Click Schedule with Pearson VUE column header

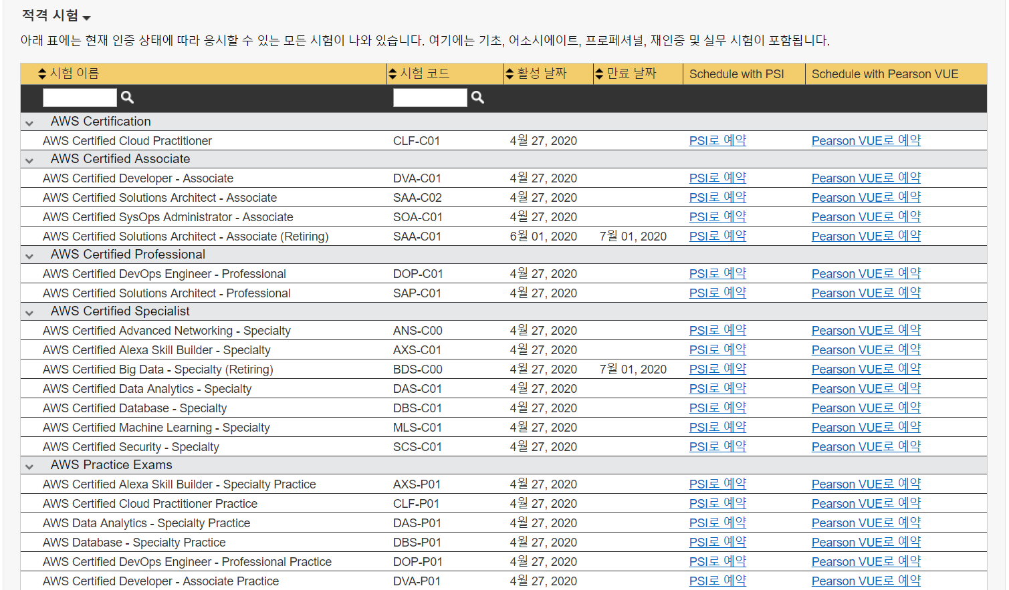pyautogui.click(x=885, y=74)
